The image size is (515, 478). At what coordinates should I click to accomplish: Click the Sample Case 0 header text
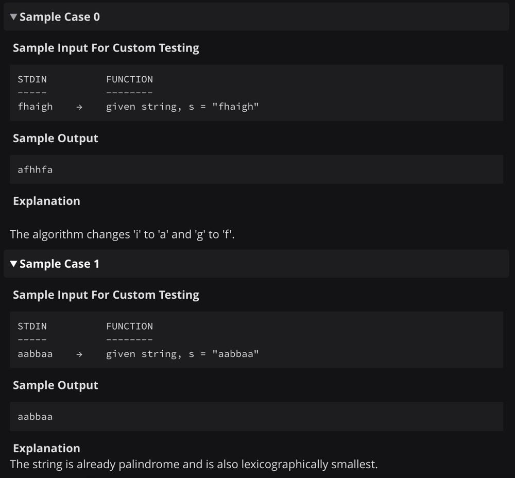(x=59, y=17)
